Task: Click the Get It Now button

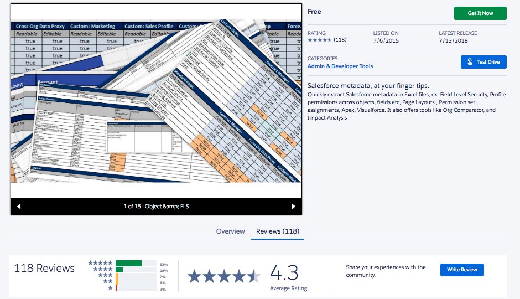Action: point(480,13)
